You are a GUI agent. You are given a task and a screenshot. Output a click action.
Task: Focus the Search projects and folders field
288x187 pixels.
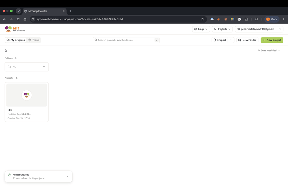126,40
